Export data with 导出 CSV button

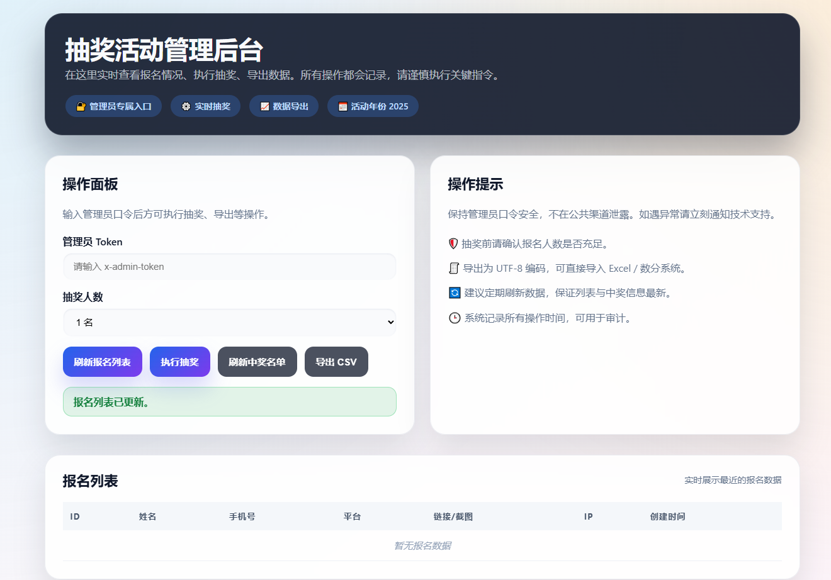336,362
